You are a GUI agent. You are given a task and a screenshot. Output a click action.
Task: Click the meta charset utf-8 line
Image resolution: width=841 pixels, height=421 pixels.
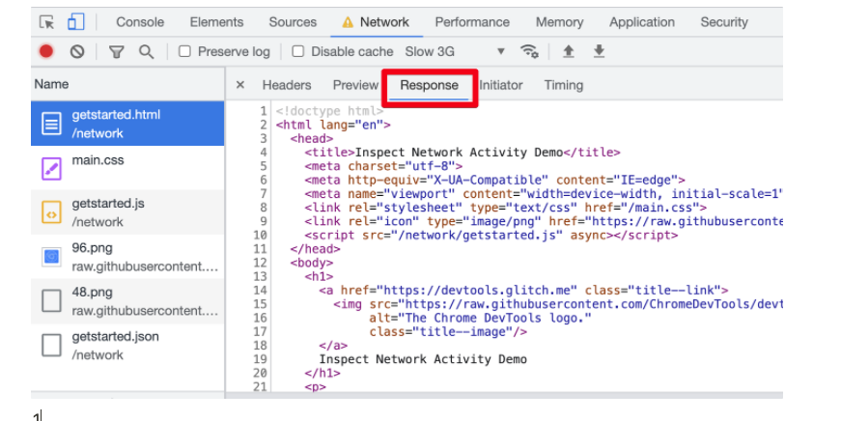383,166
